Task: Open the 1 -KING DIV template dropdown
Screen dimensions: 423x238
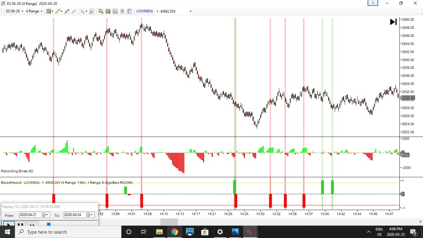Action: coord(174,11)
